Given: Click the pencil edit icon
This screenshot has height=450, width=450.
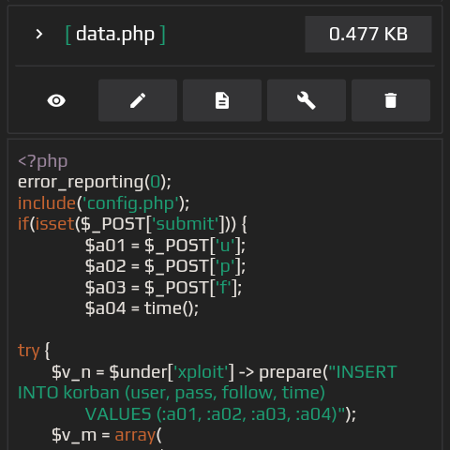Looking at the screenshot, I should click(138, 100).
